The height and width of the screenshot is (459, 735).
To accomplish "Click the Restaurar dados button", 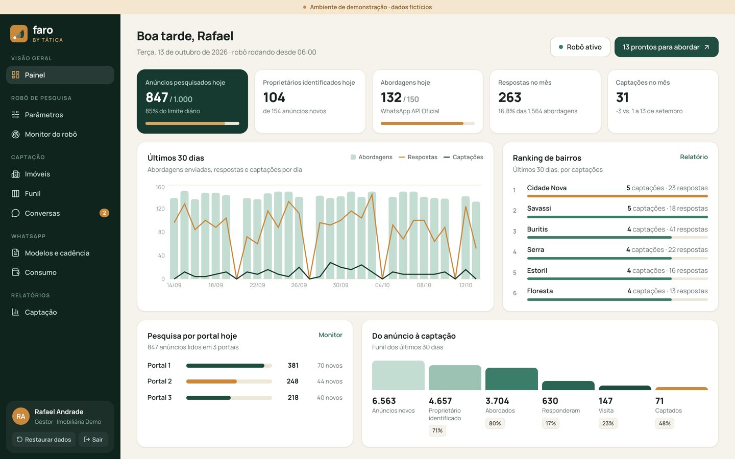I will (x=44, y=440).
